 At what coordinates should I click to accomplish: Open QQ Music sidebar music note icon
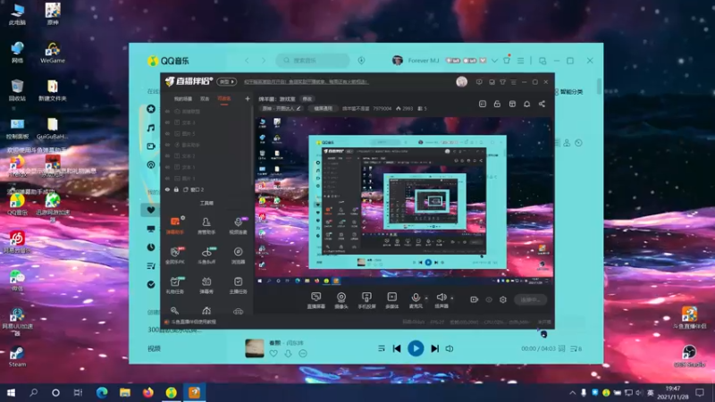[151, 128]
